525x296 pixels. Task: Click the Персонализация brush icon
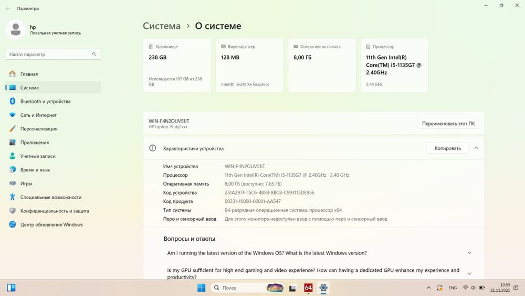[x=13, y=129]
